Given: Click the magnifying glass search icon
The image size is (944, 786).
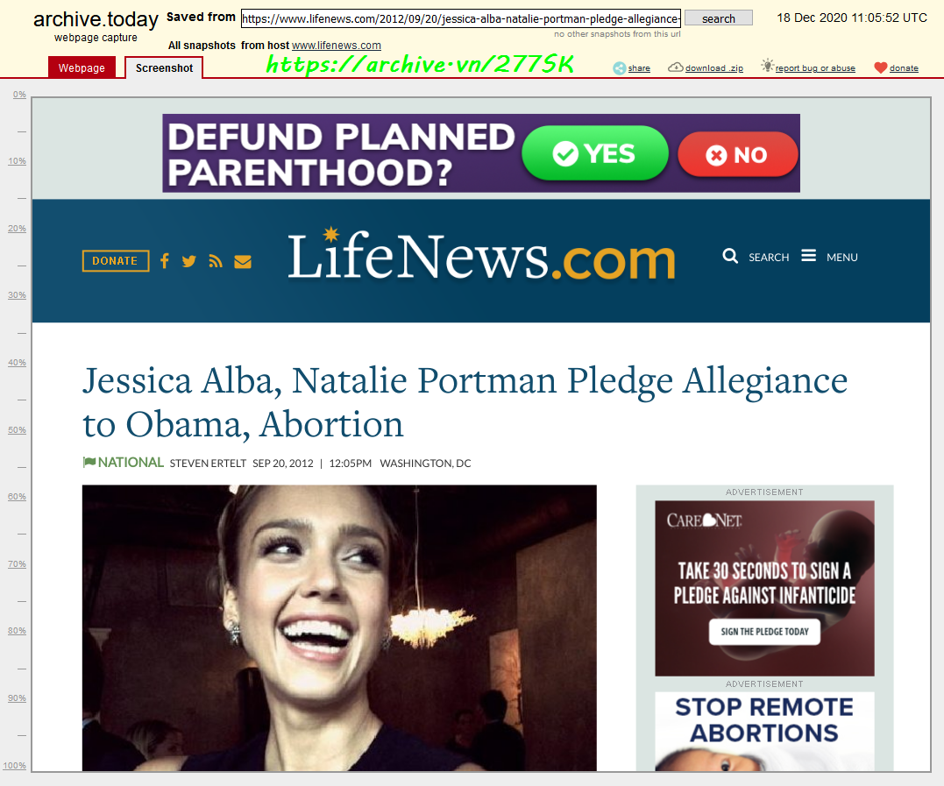Looking at the screenshot, I should pos(730,257).
